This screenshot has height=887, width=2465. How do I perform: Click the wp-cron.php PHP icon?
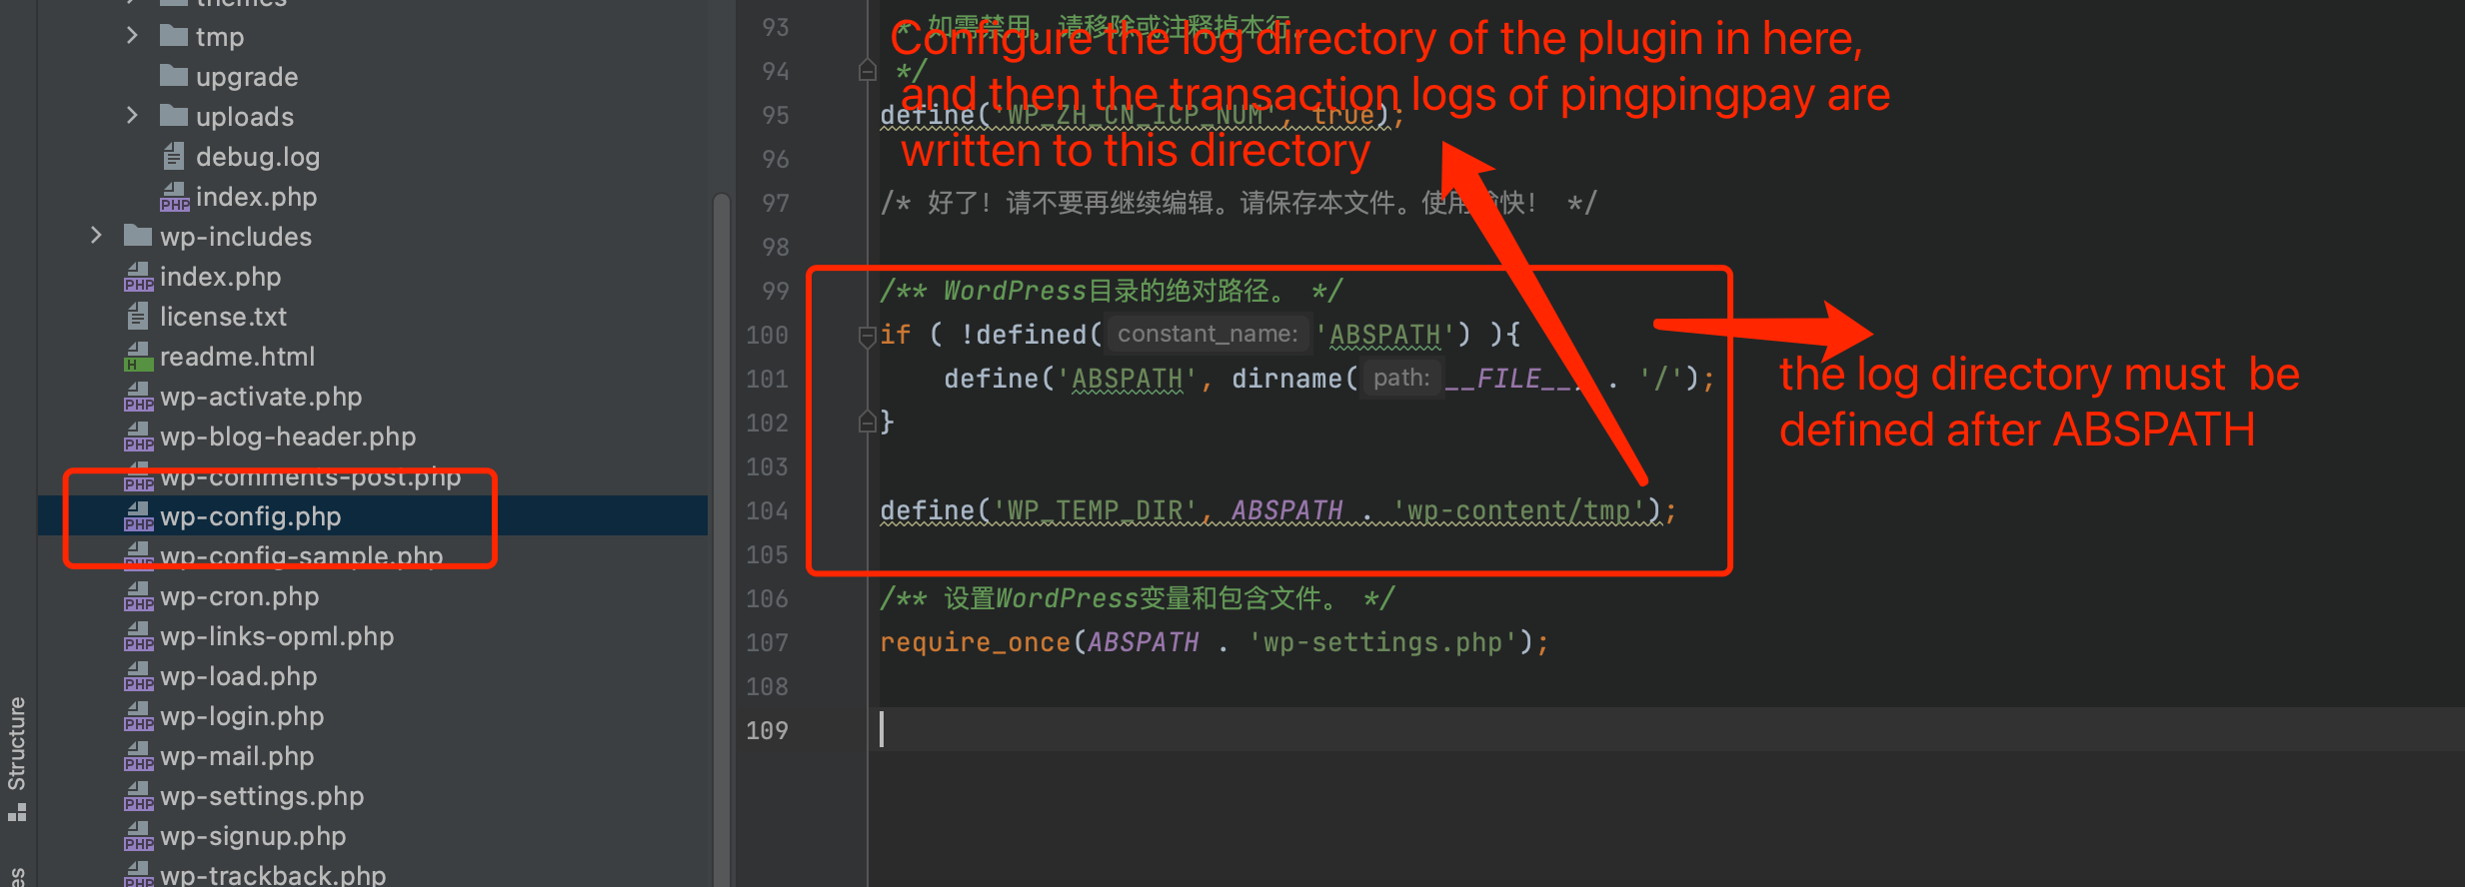click(x=138, y=596)
